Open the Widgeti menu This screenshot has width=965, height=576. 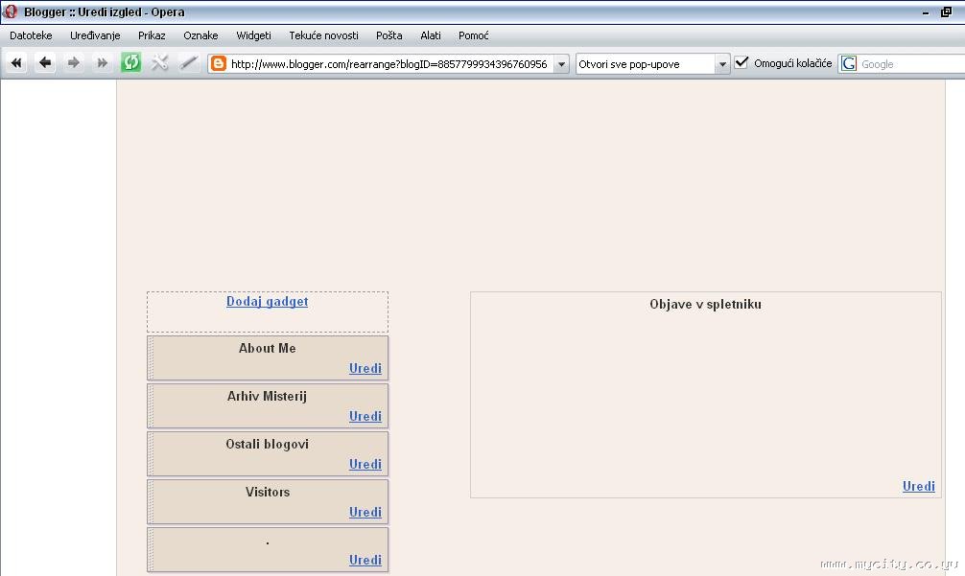253,35
